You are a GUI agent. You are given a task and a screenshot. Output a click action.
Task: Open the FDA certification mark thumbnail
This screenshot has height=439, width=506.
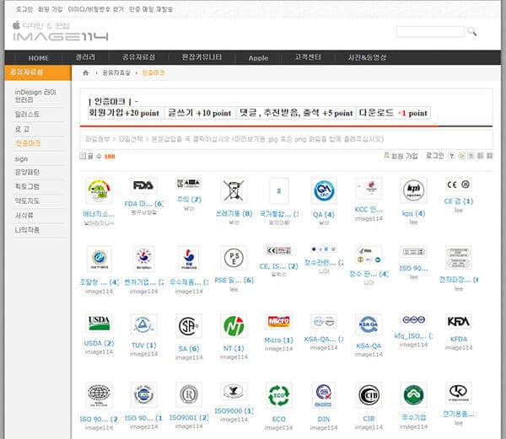click(x=143, y=185)
